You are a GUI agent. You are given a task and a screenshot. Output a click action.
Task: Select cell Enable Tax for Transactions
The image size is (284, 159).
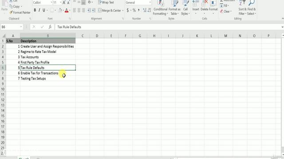(48, 73)
